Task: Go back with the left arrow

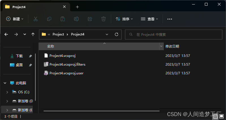Action: point(6,34)
